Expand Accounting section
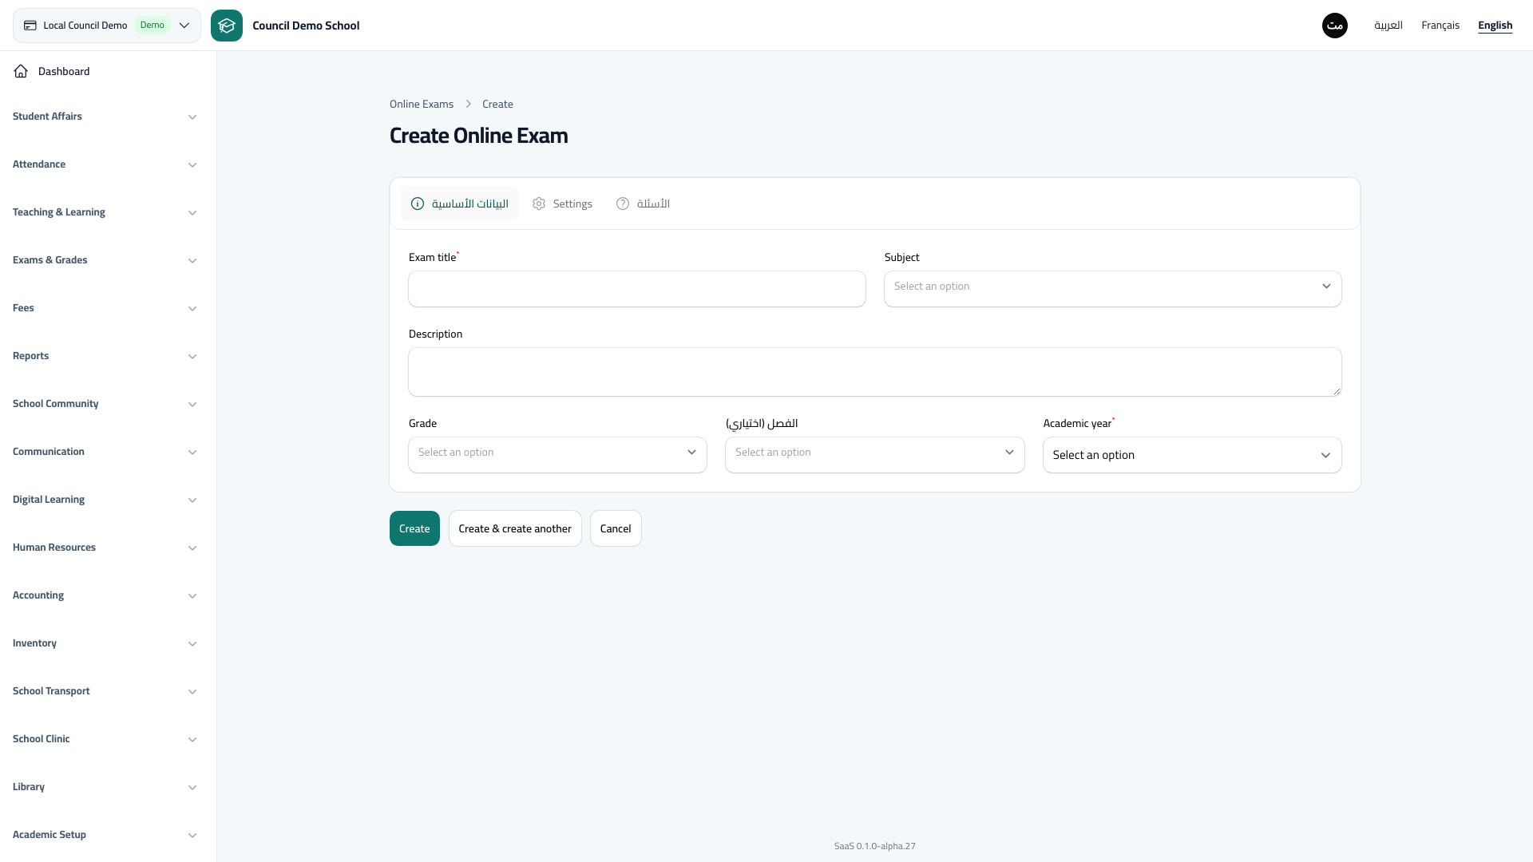This screenshot has height=862, width=1533. [105, 595]
